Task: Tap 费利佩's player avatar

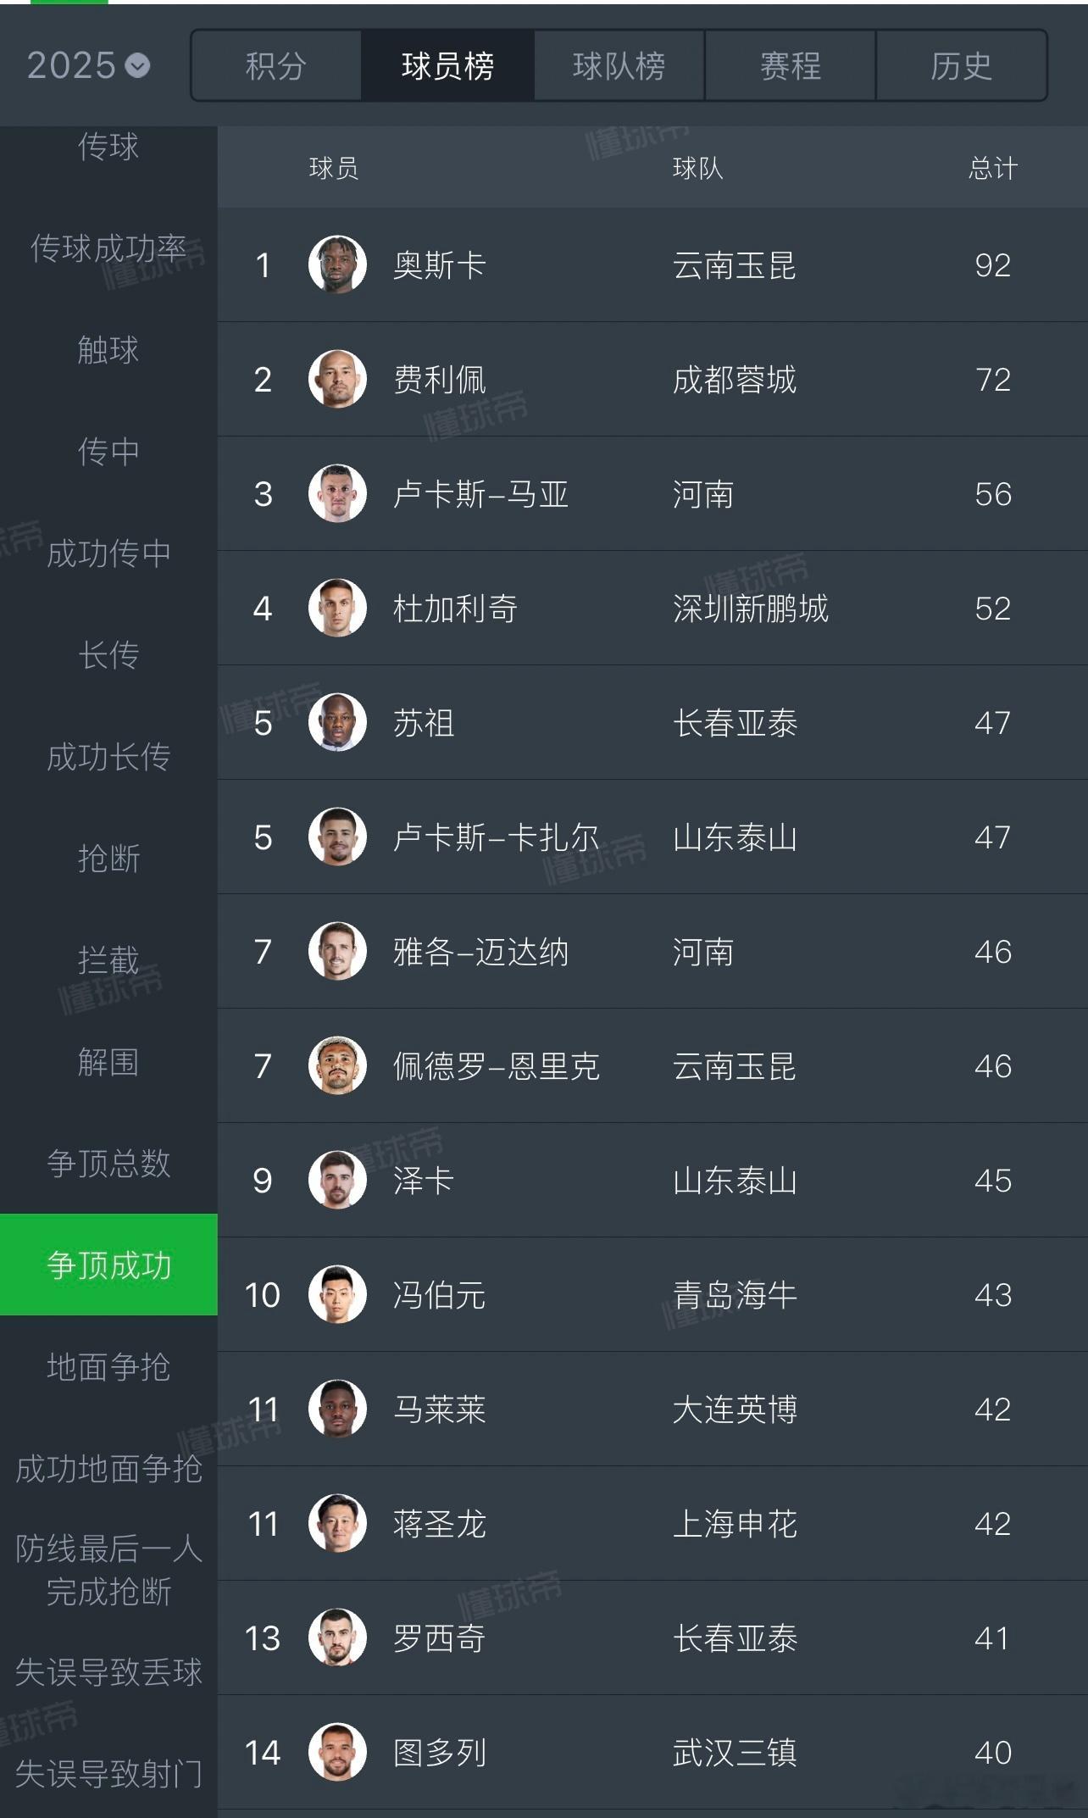Action: pyautogui.click(x=337, y=379)
